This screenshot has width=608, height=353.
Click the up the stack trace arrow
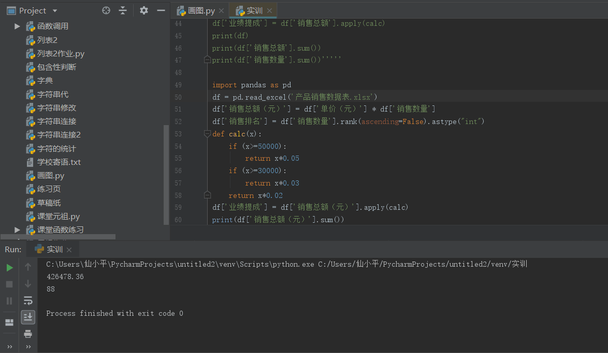[x=28, y=267]
